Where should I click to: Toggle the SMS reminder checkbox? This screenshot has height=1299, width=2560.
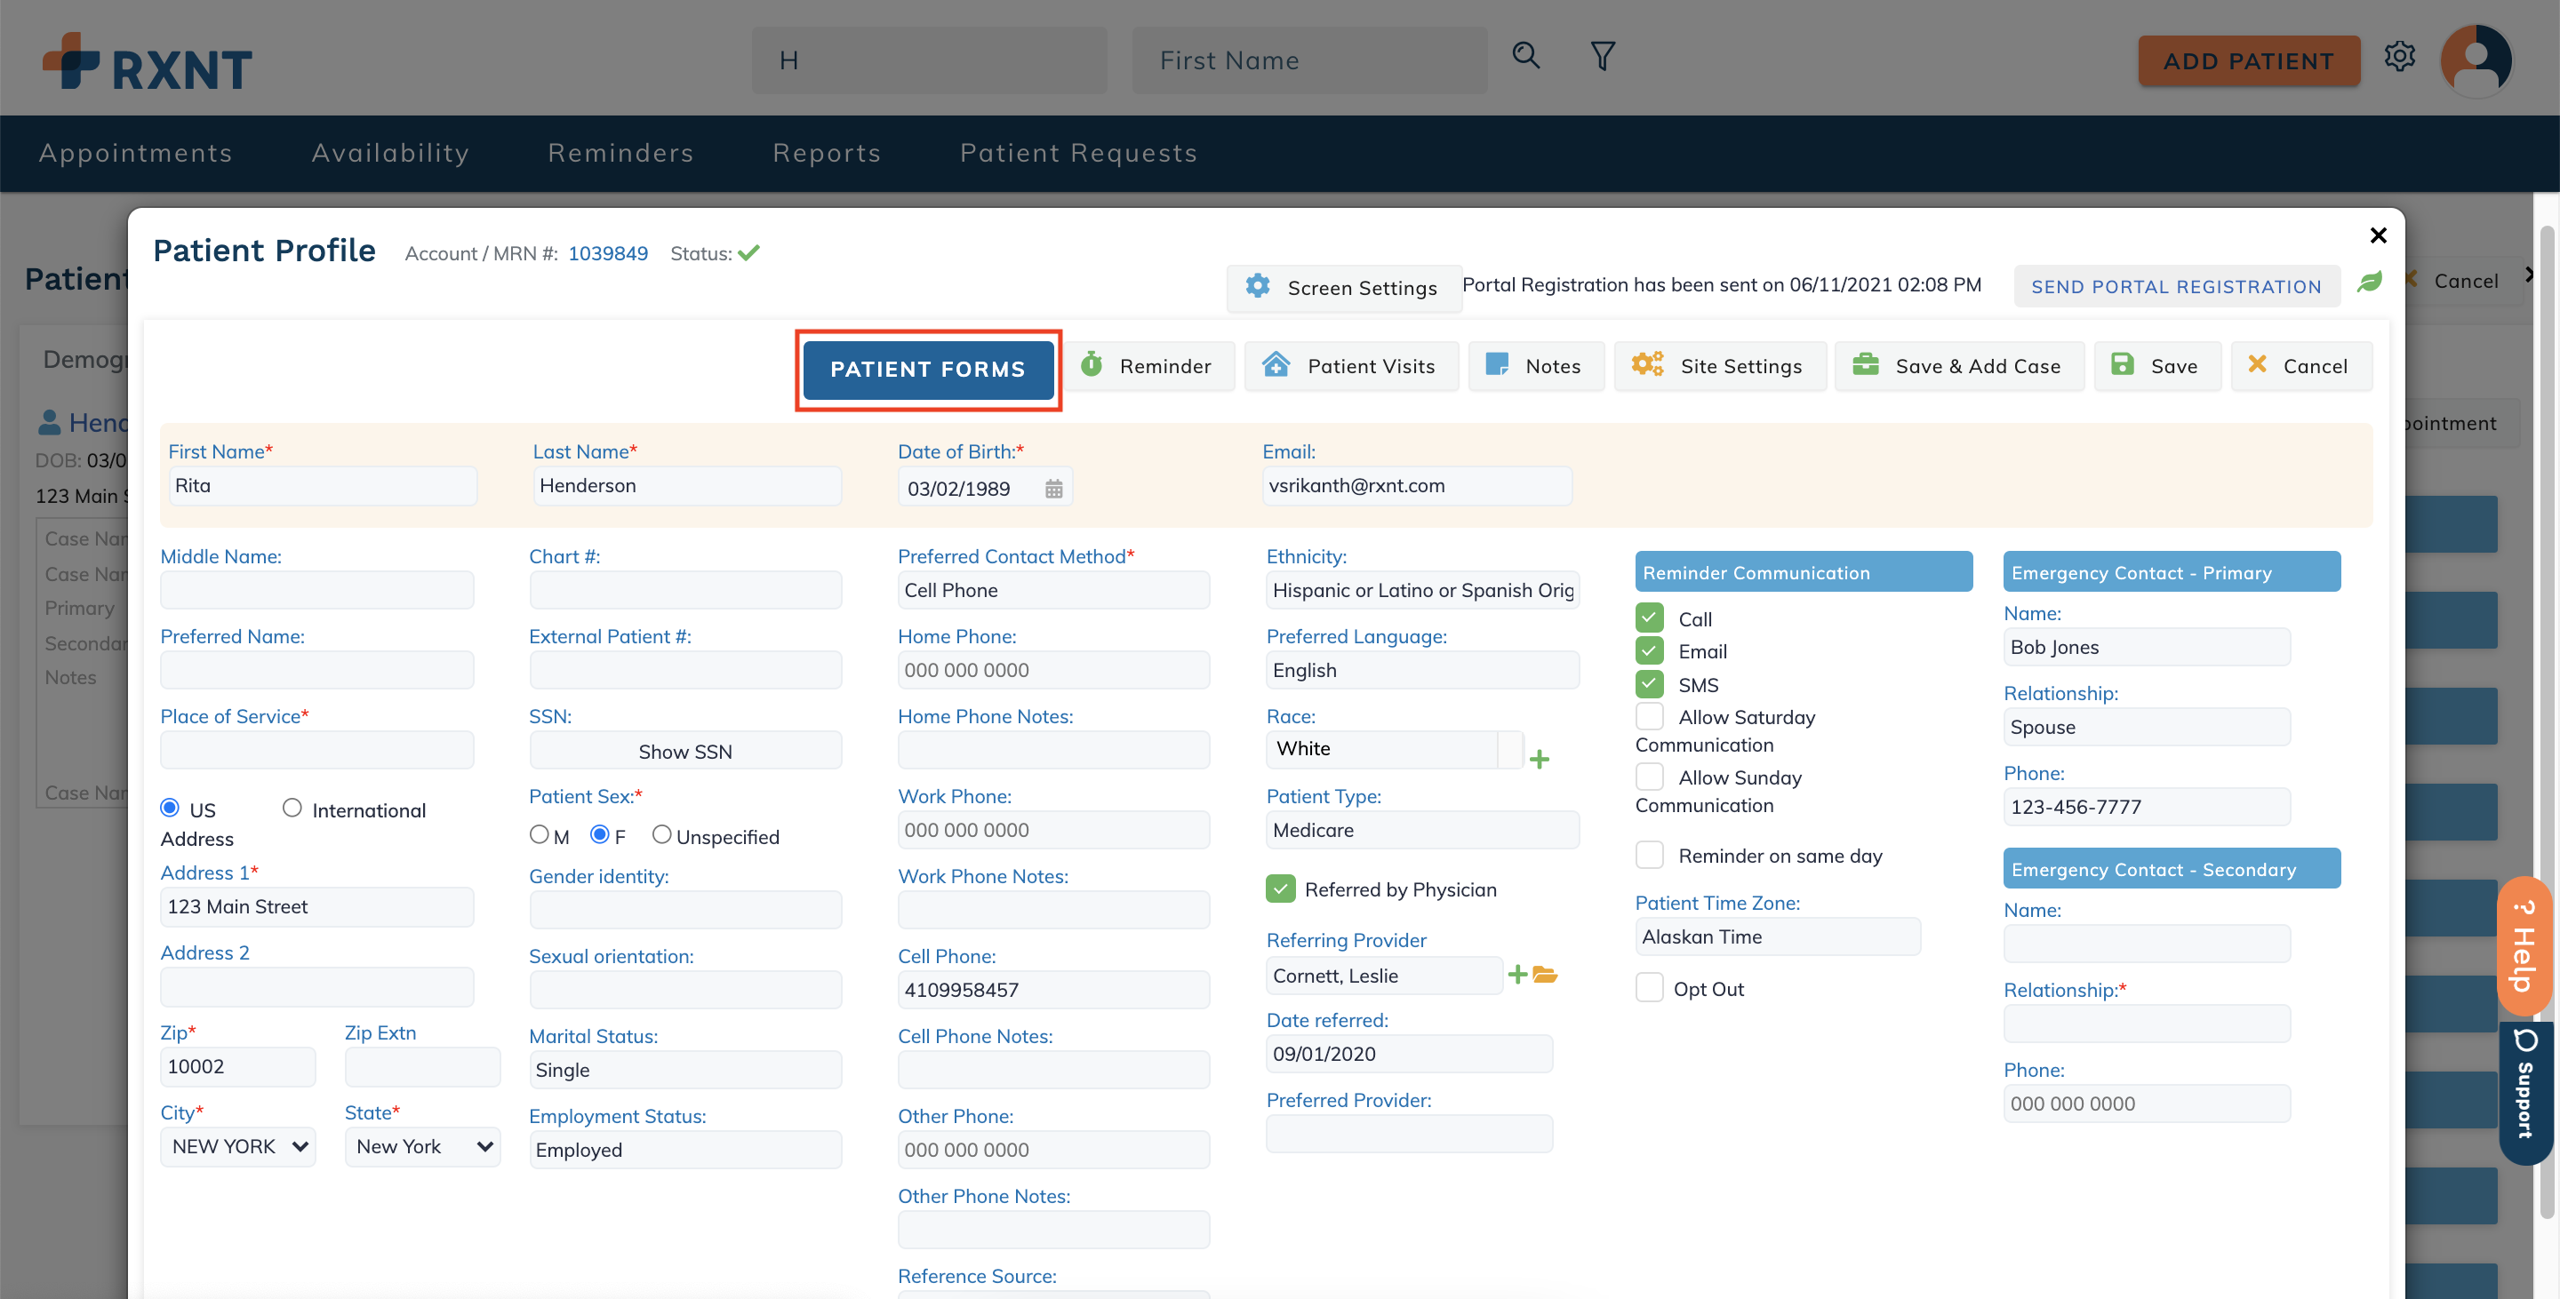pyautogui.click(x=1650, y=683)
